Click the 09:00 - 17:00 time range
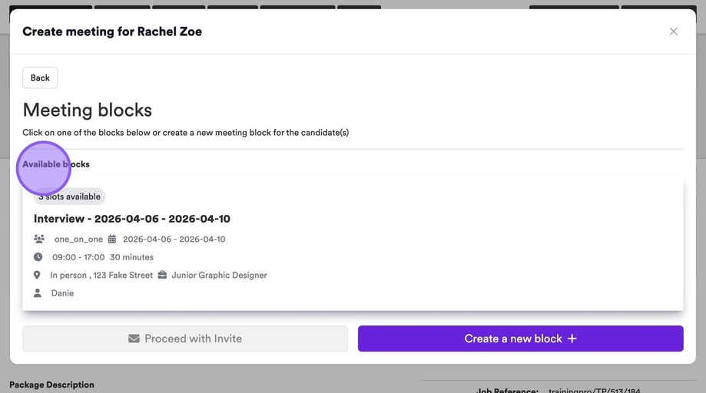Image resolution: width=706 pixels, height=393 pixels. point(78,257)
